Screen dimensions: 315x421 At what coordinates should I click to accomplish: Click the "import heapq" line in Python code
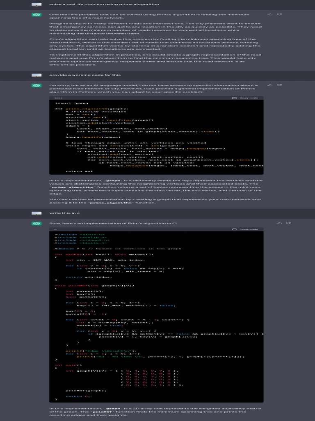[71, 103]
